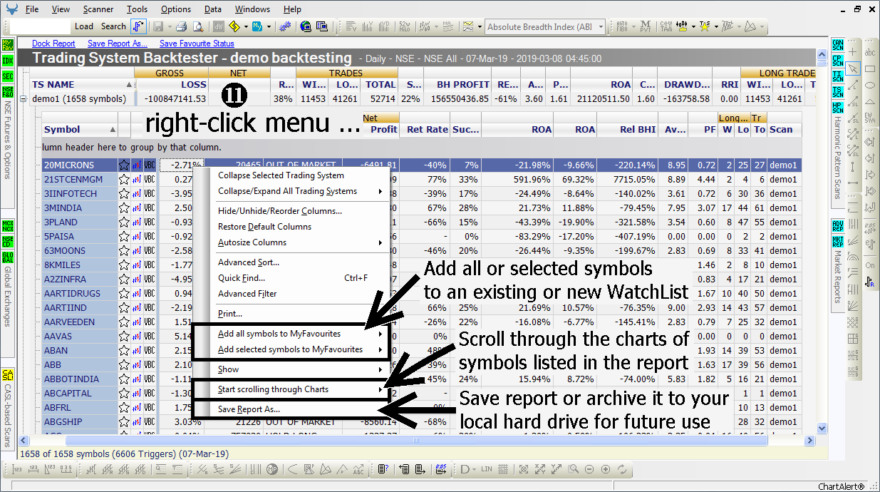
Task: Click the save disk icon in toolbar
Action: click(157, 26)
